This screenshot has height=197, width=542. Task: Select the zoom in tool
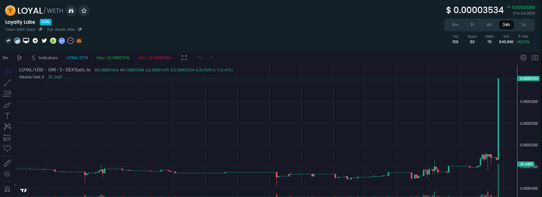(x=7, y=174)
